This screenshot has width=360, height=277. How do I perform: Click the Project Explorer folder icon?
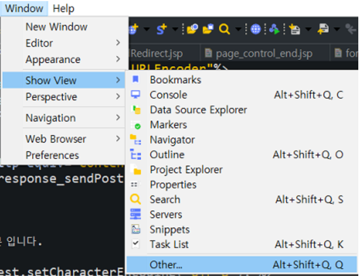[136, 170]
